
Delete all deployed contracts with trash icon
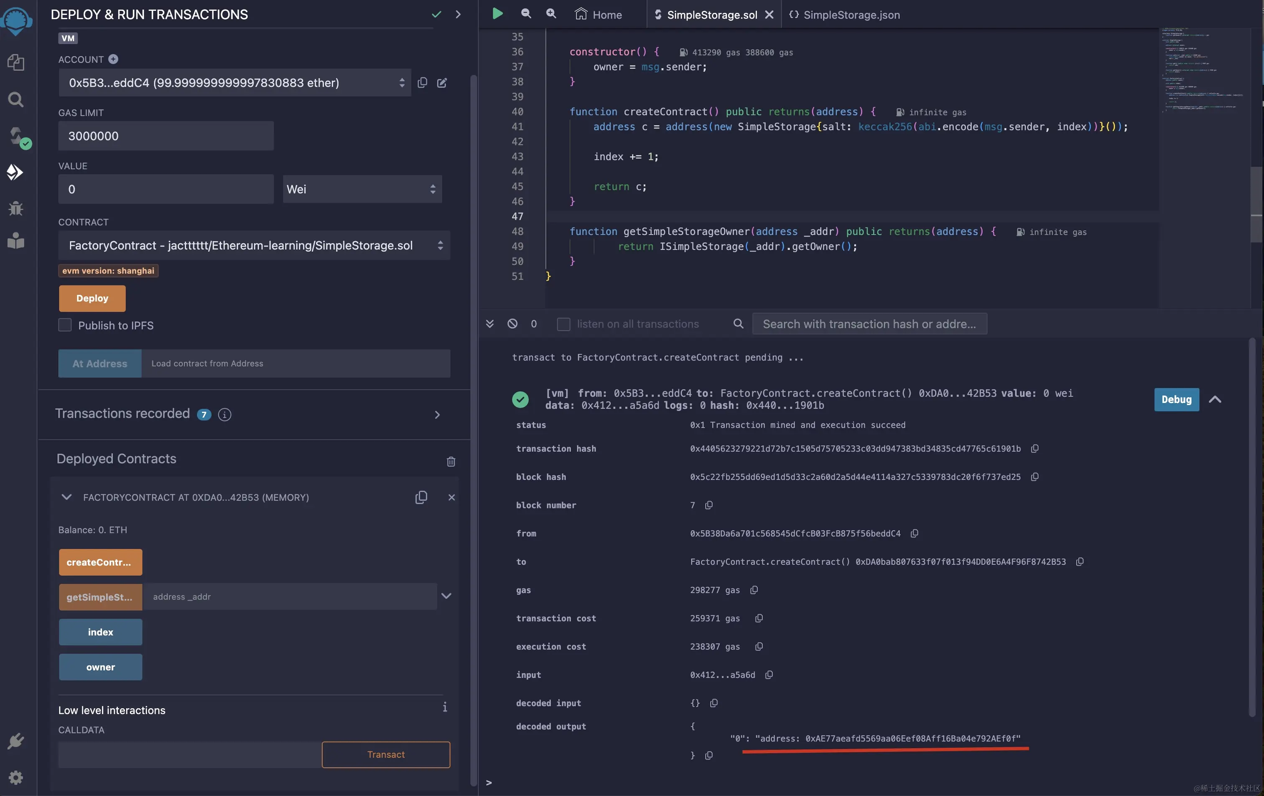[450, 461]
